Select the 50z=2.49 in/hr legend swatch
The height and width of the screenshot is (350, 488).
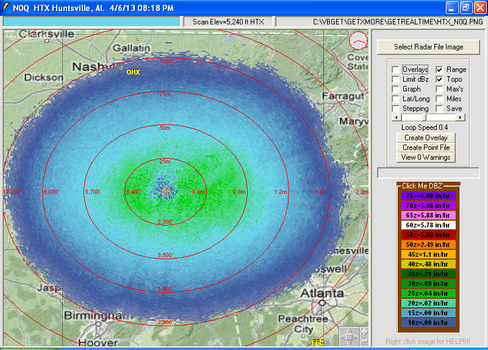[428, 245]
